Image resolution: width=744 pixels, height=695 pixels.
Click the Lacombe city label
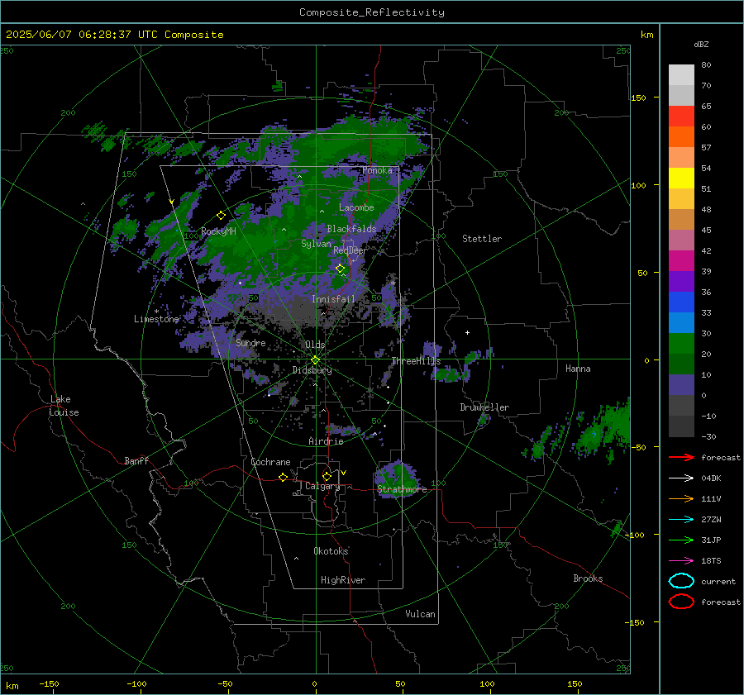(356, 207)
